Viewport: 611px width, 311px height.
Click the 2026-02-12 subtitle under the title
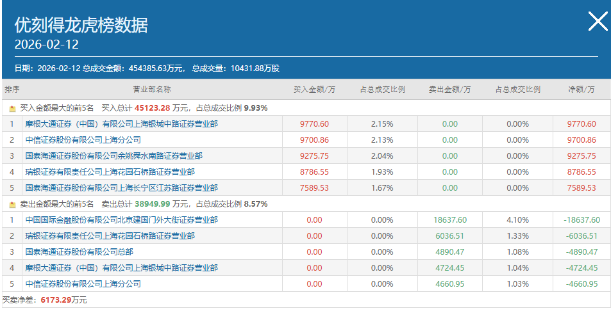coord(46,44)
